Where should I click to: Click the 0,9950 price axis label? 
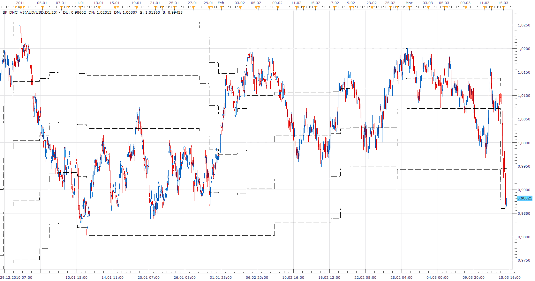[524, 166]
